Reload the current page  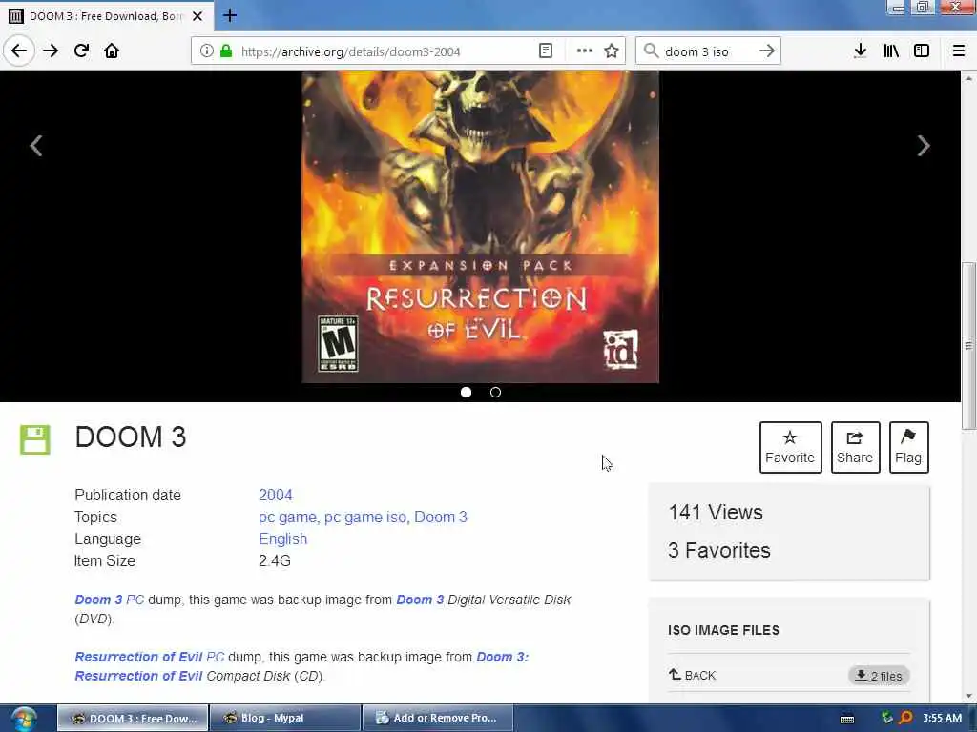82,51
